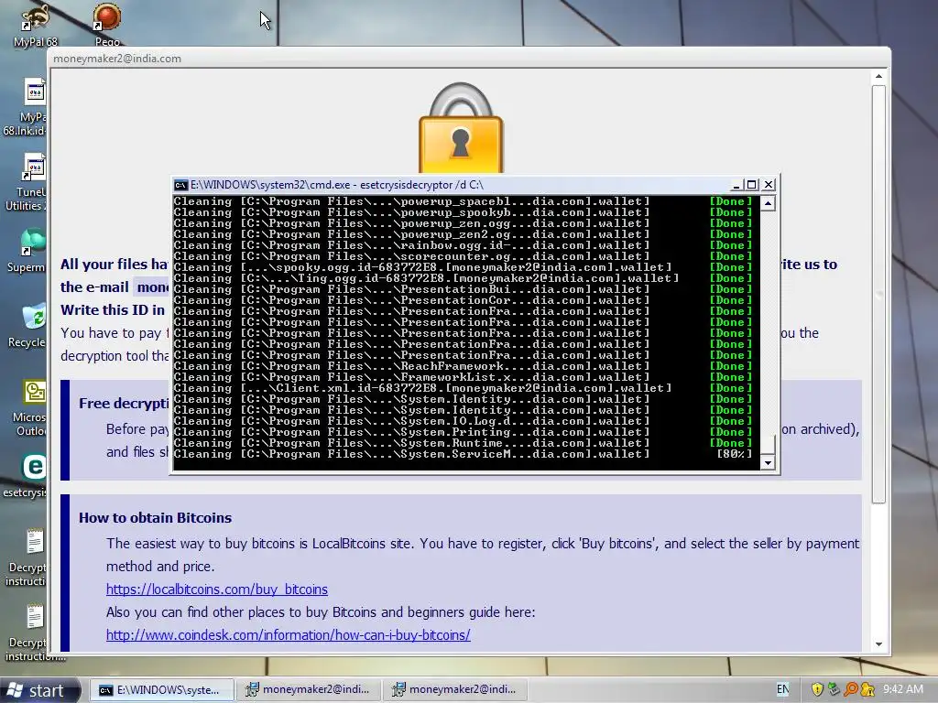Click the cmd window system menu icon
938x703 pixels.
point(180,185)
